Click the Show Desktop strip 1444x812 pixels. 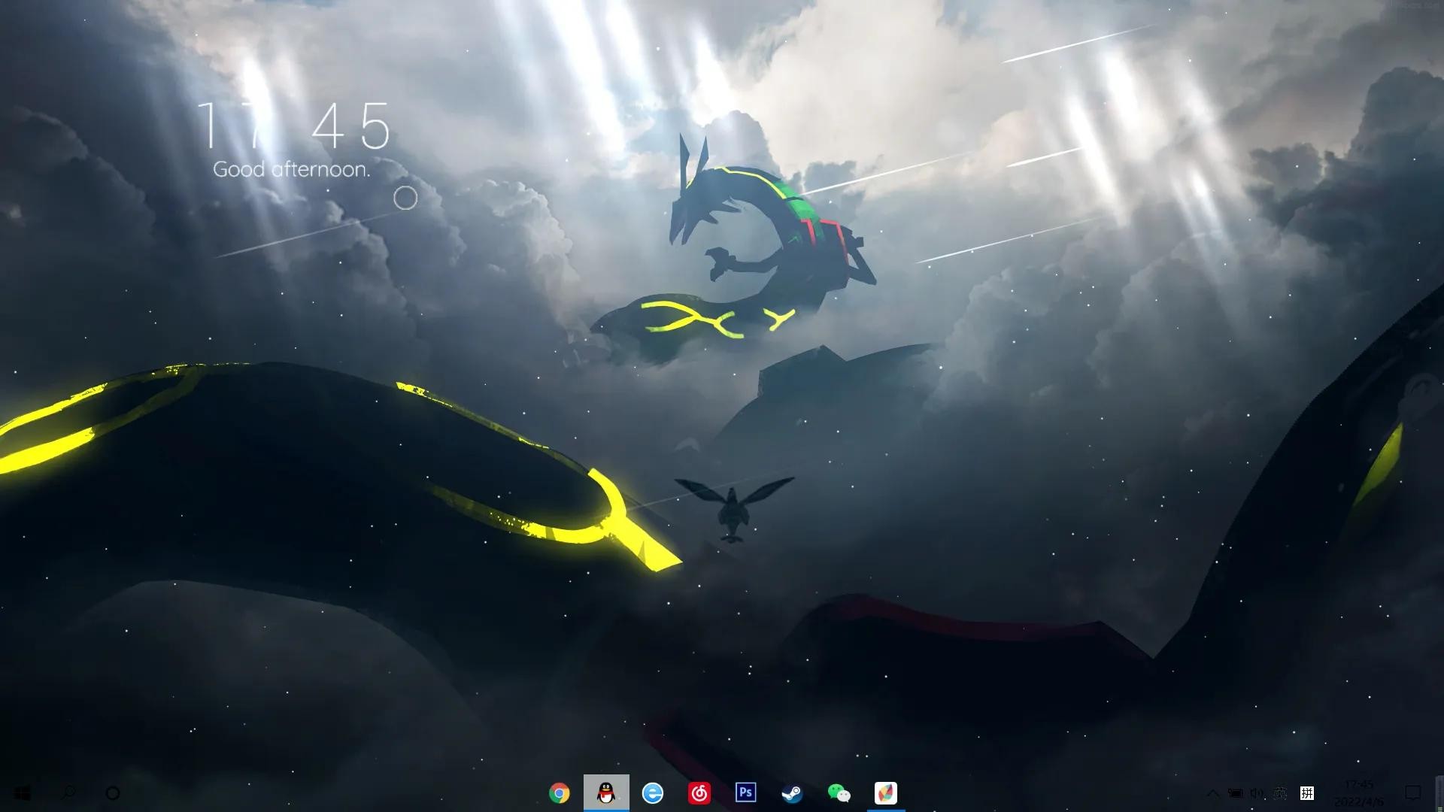tap(1440, 793)
